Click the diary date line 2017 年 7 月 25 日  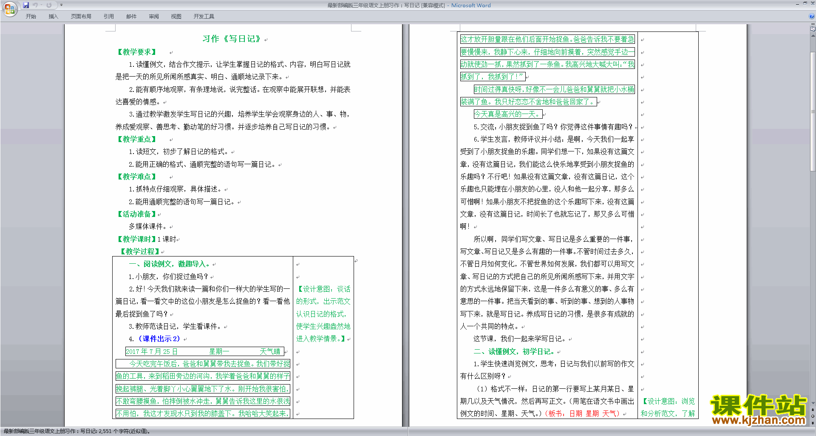[152, 351]
